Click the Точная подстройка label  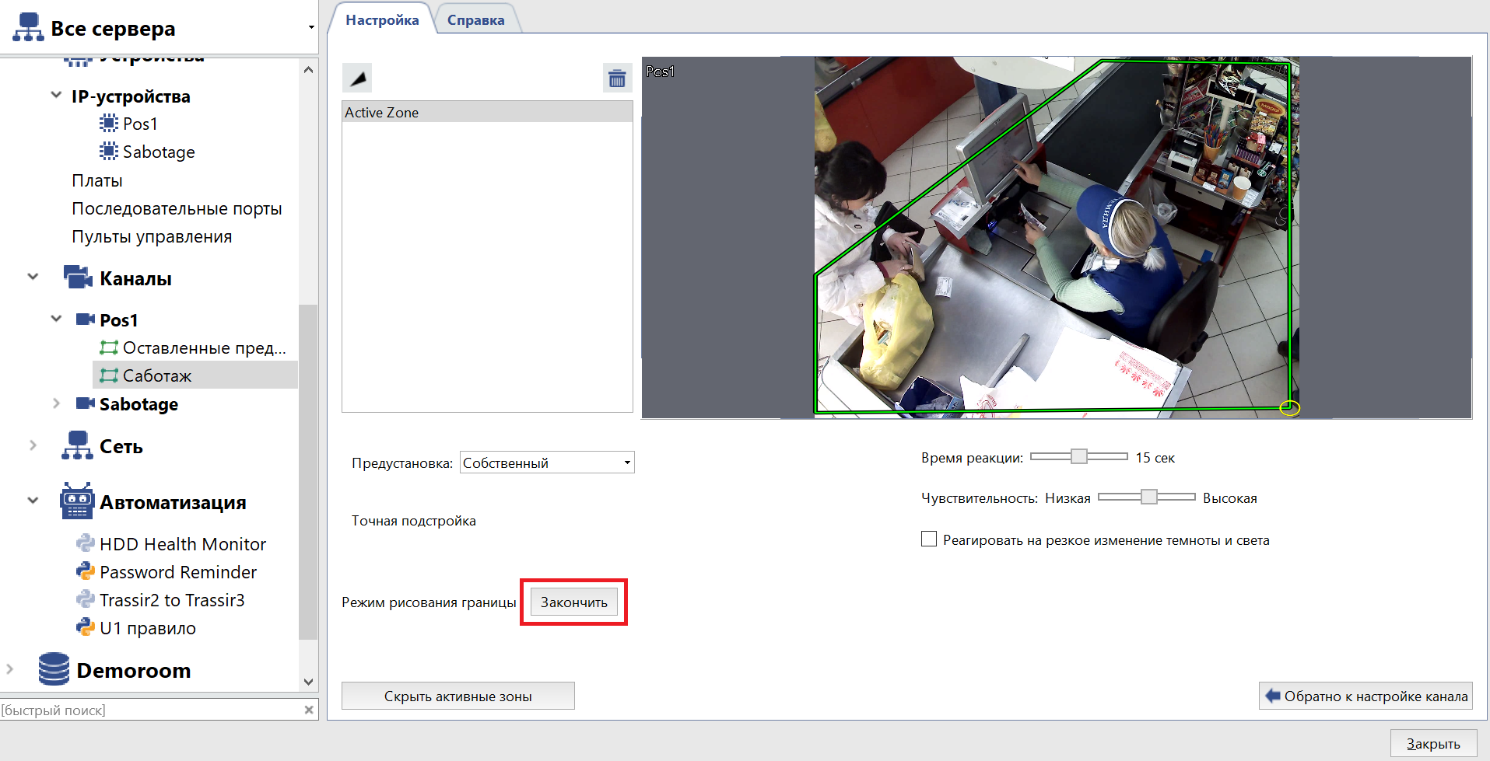click(x=414, y=521)
